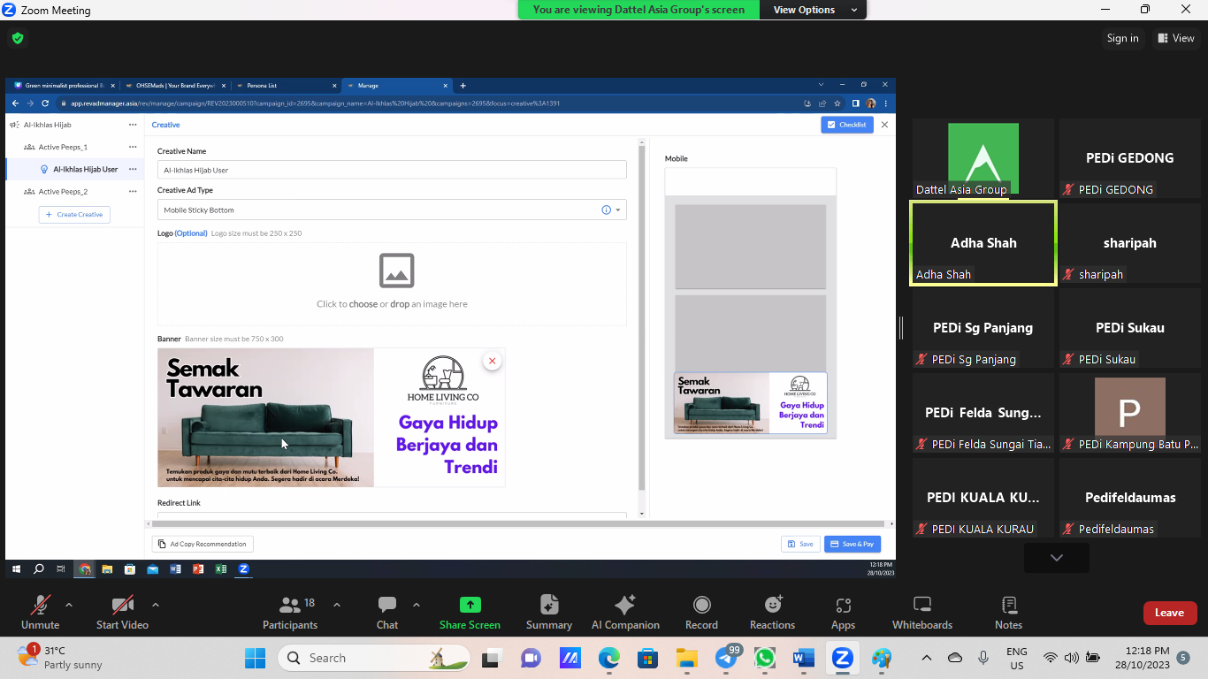Show hidden system tray icons

tap(927, 658)
